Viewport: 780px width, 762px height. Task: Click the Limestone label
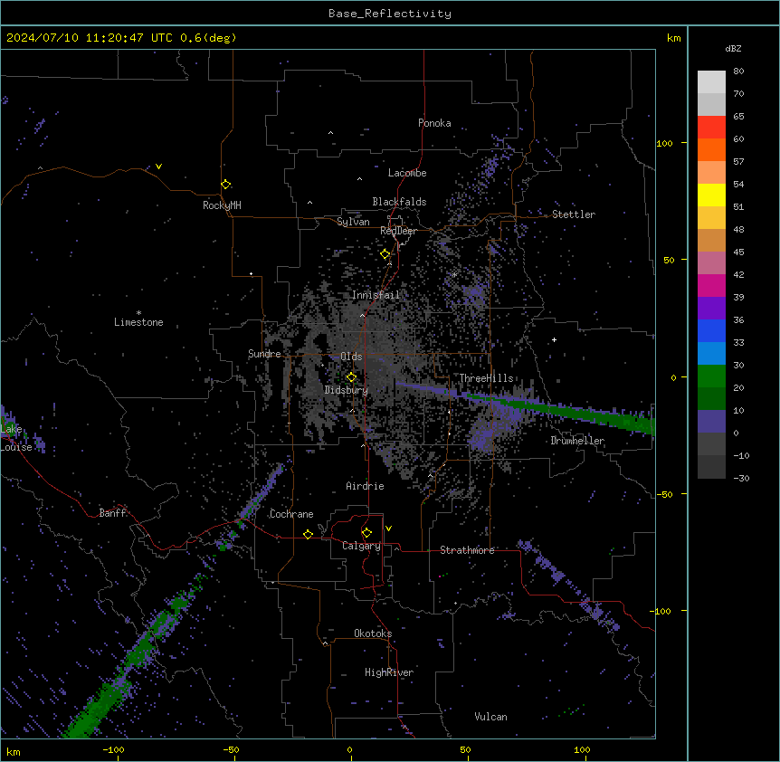point(138,322)
